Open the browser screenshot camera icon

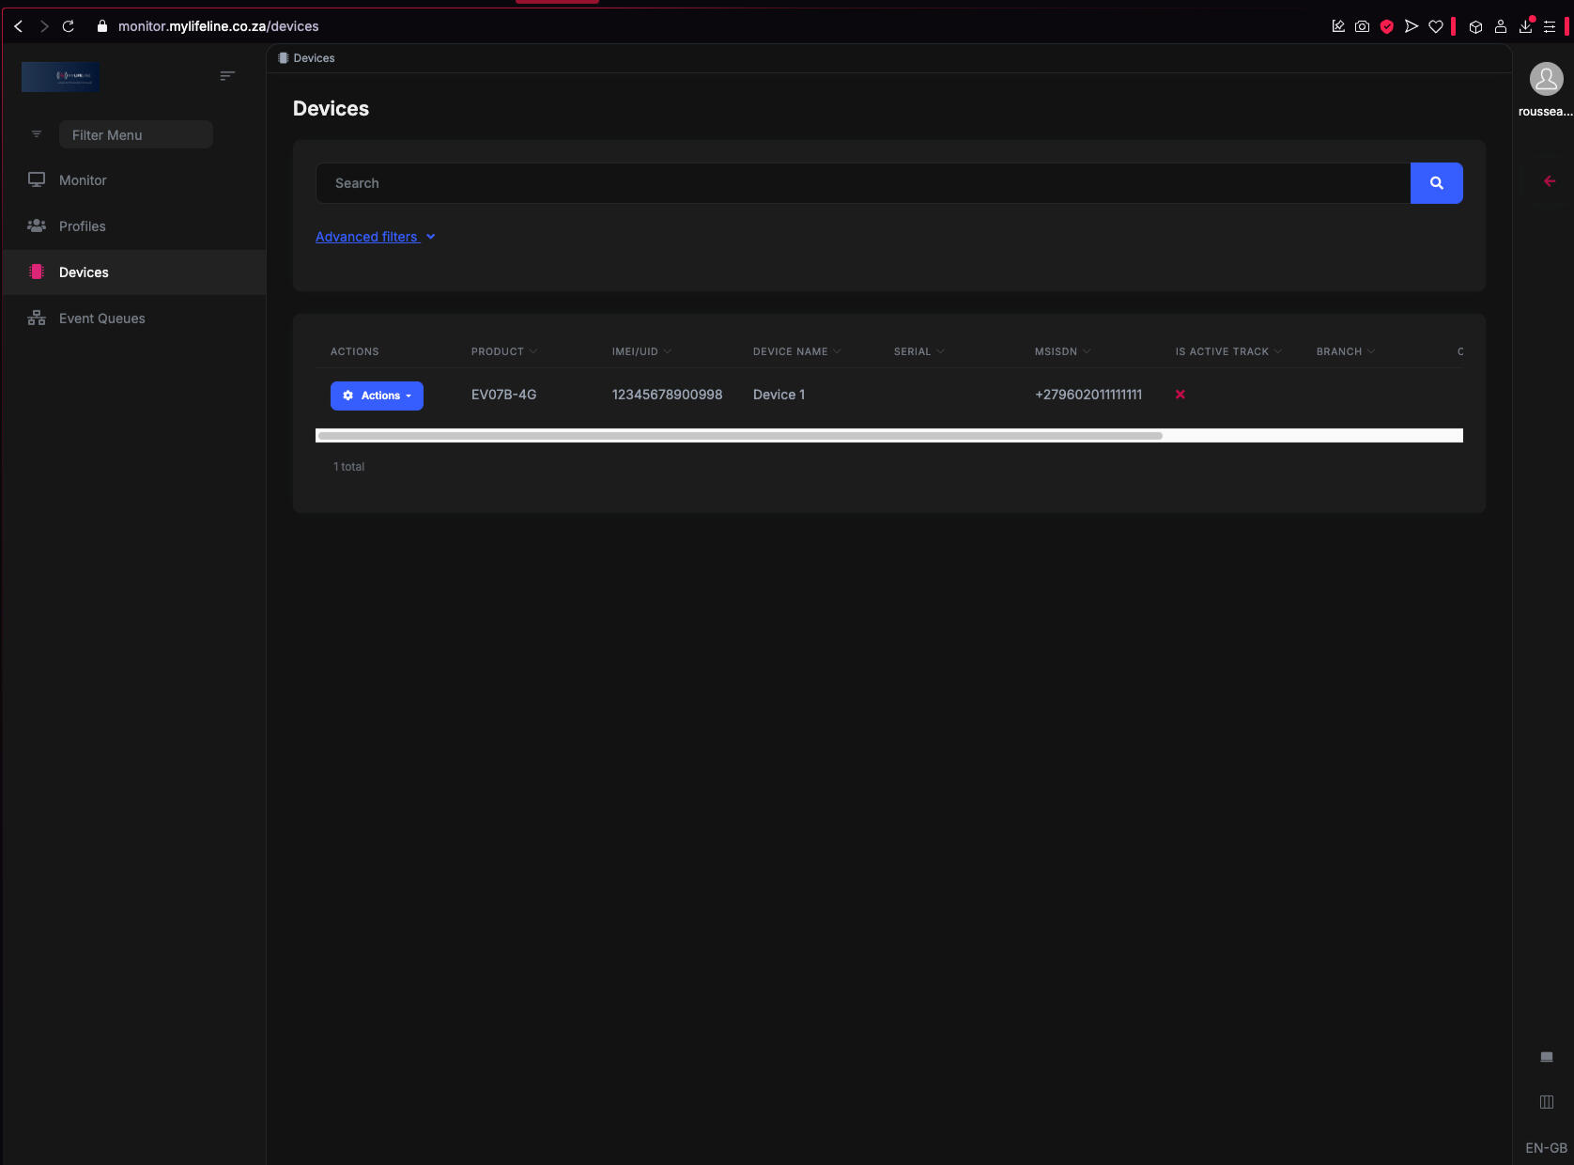click(x=1362, y=26)
